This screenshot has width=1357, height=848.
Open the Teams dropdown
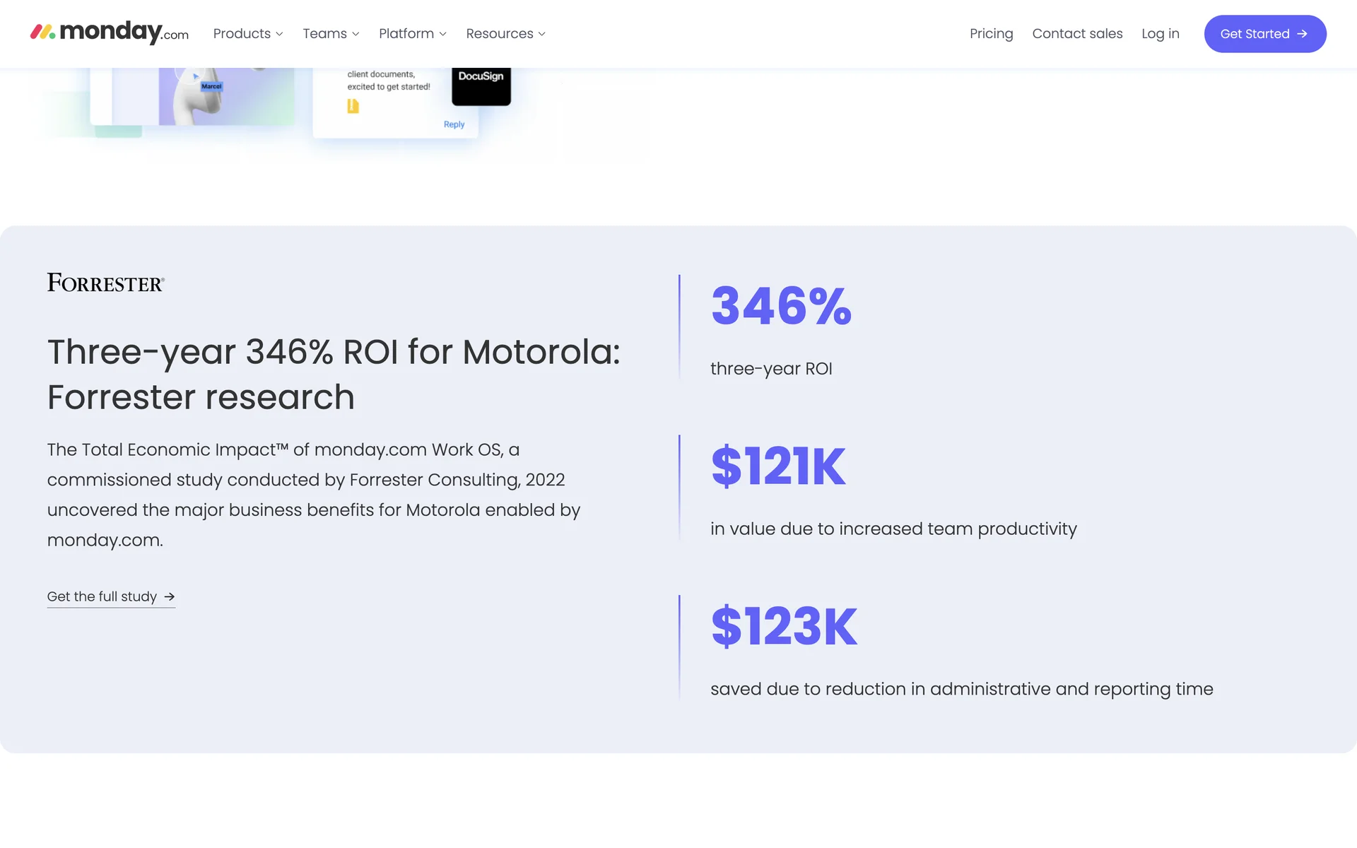331,34
